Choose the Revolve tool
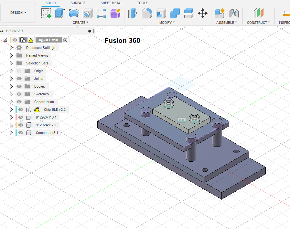 (74, 13)
